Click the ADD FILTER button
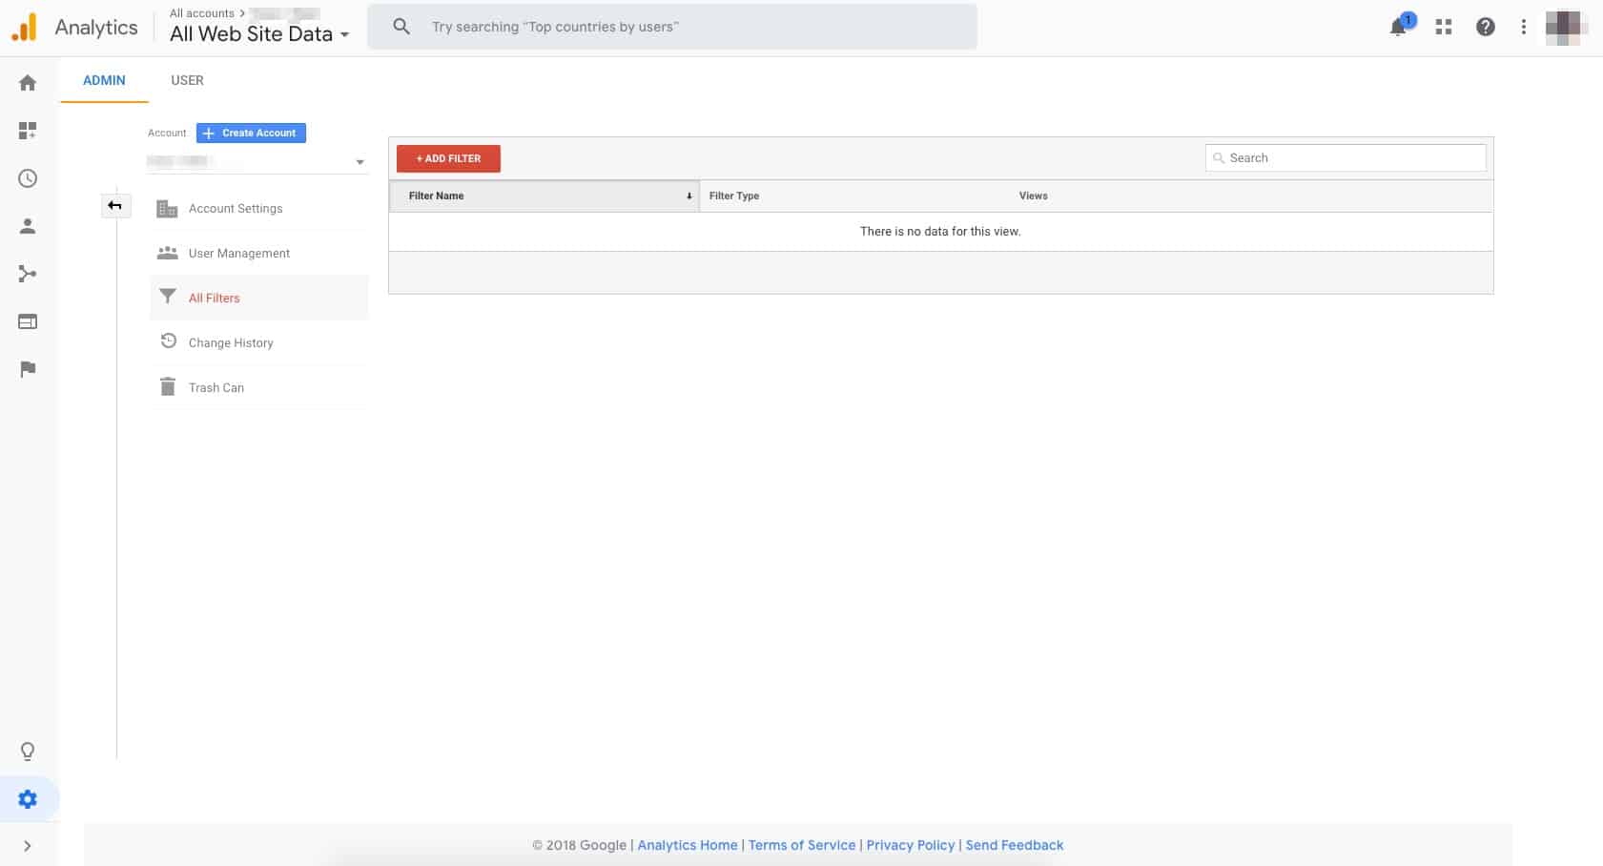This screenshot has width=1603, height=866. pos(447,157)
